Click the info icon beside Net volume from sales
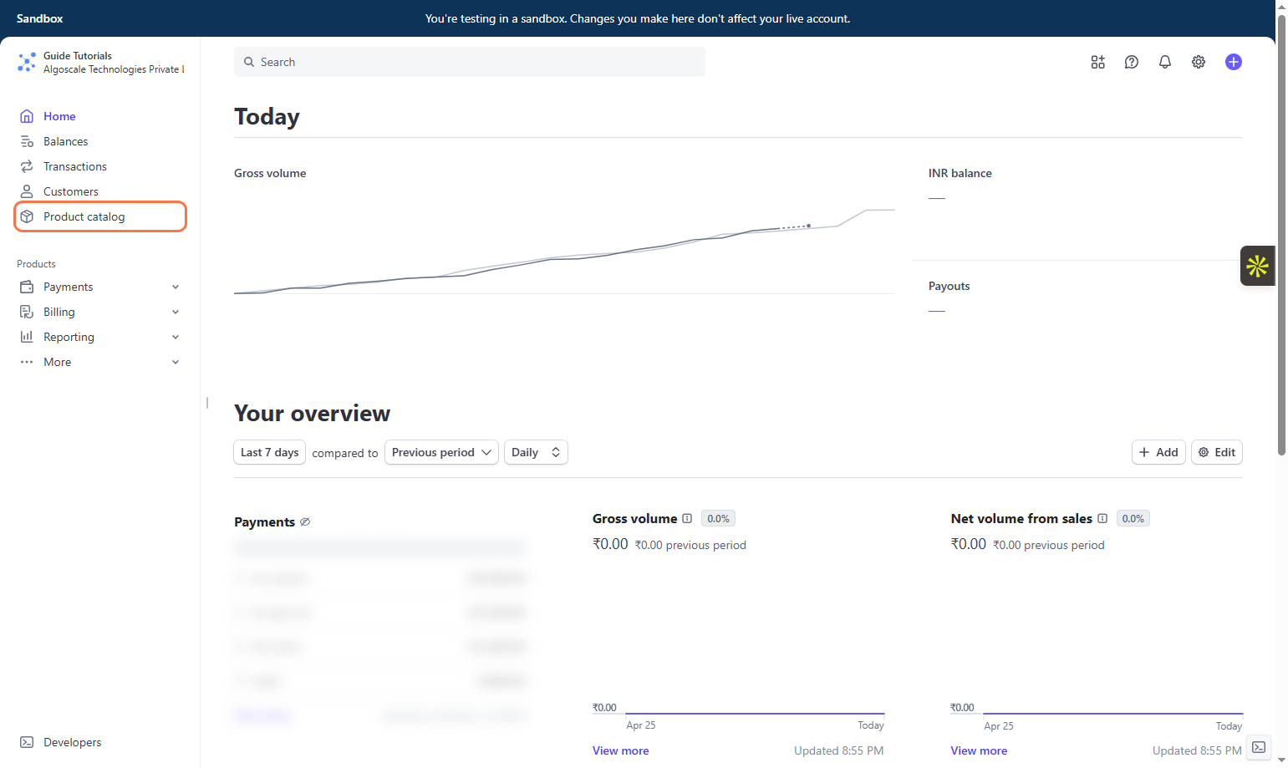Image resolution: width=1288 pixels, height=768 pixels. pos(1102,518)
